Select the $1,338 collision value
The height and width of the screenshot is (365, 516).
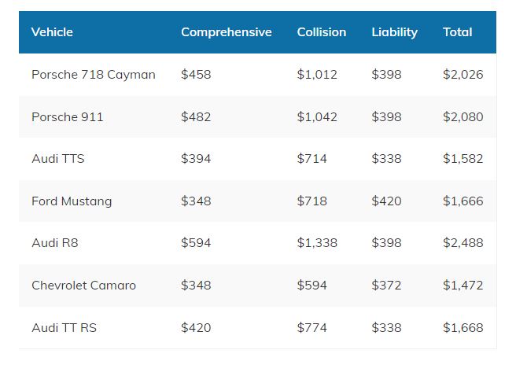(317, 243)
